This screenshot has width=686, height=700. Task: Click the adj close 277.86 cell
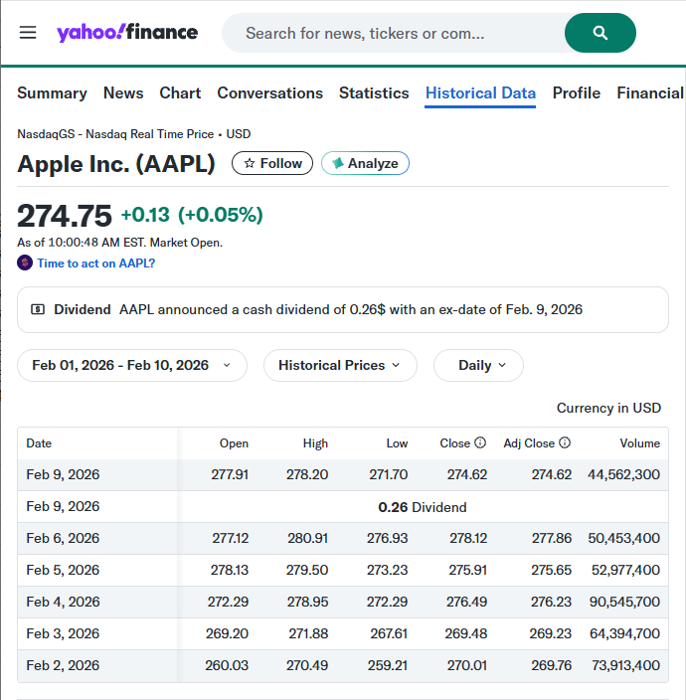552,538
